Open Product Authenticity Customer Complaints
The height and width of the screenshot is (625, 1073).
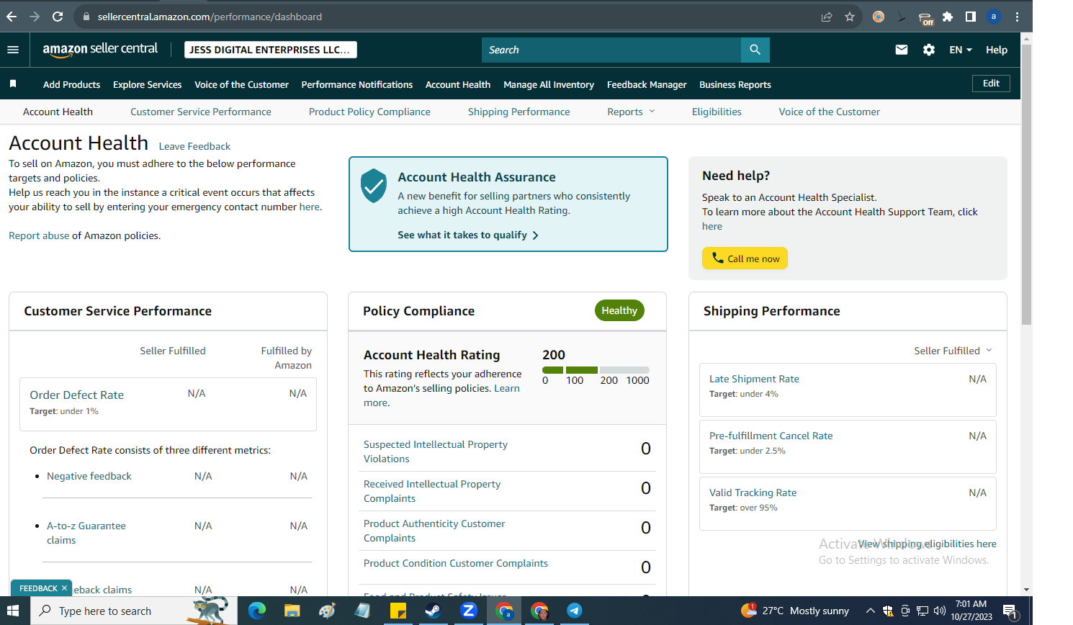point(434,531)
